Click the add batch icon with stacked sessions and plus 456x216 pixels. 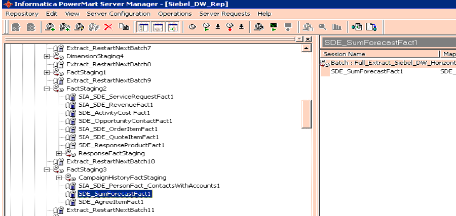64,27
